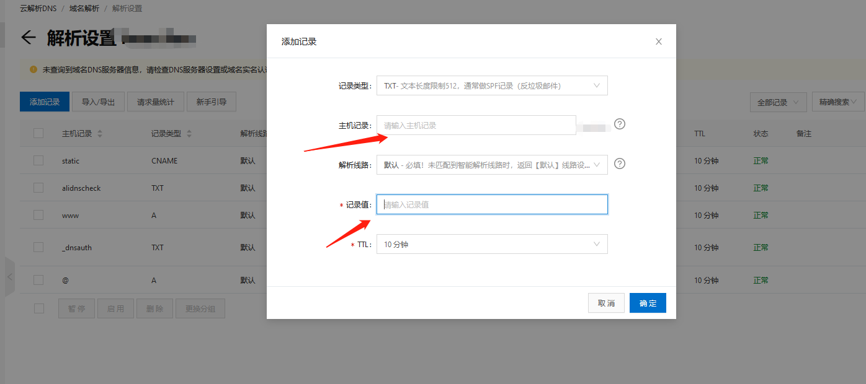Expand the collapsed left sidebar handle

9,276
